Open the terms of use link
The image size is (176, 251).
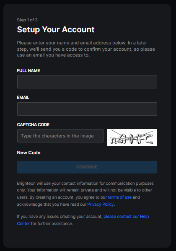(x=119, y=197)
